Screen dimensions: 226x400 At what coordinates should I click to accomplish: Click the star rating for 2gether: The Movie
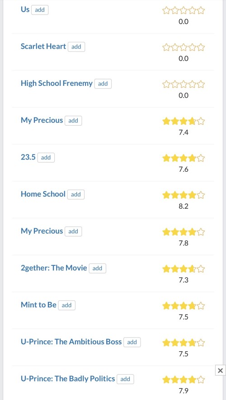[184, 269]
